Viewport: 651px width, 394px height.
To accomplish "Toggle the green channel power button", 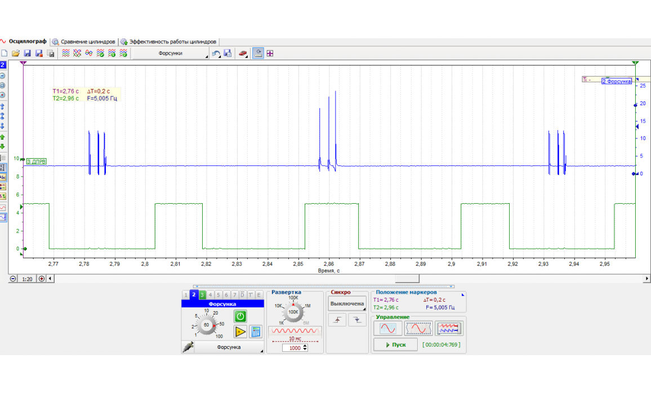I will point(240,316).
